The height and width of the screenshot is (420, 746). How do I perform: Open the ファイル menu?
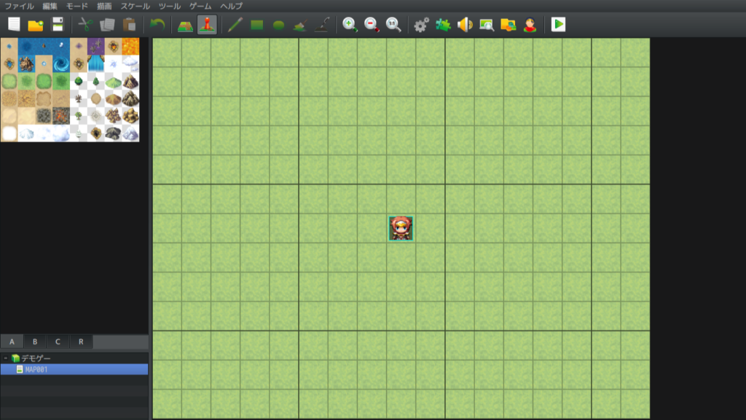(x=19, y=6)
